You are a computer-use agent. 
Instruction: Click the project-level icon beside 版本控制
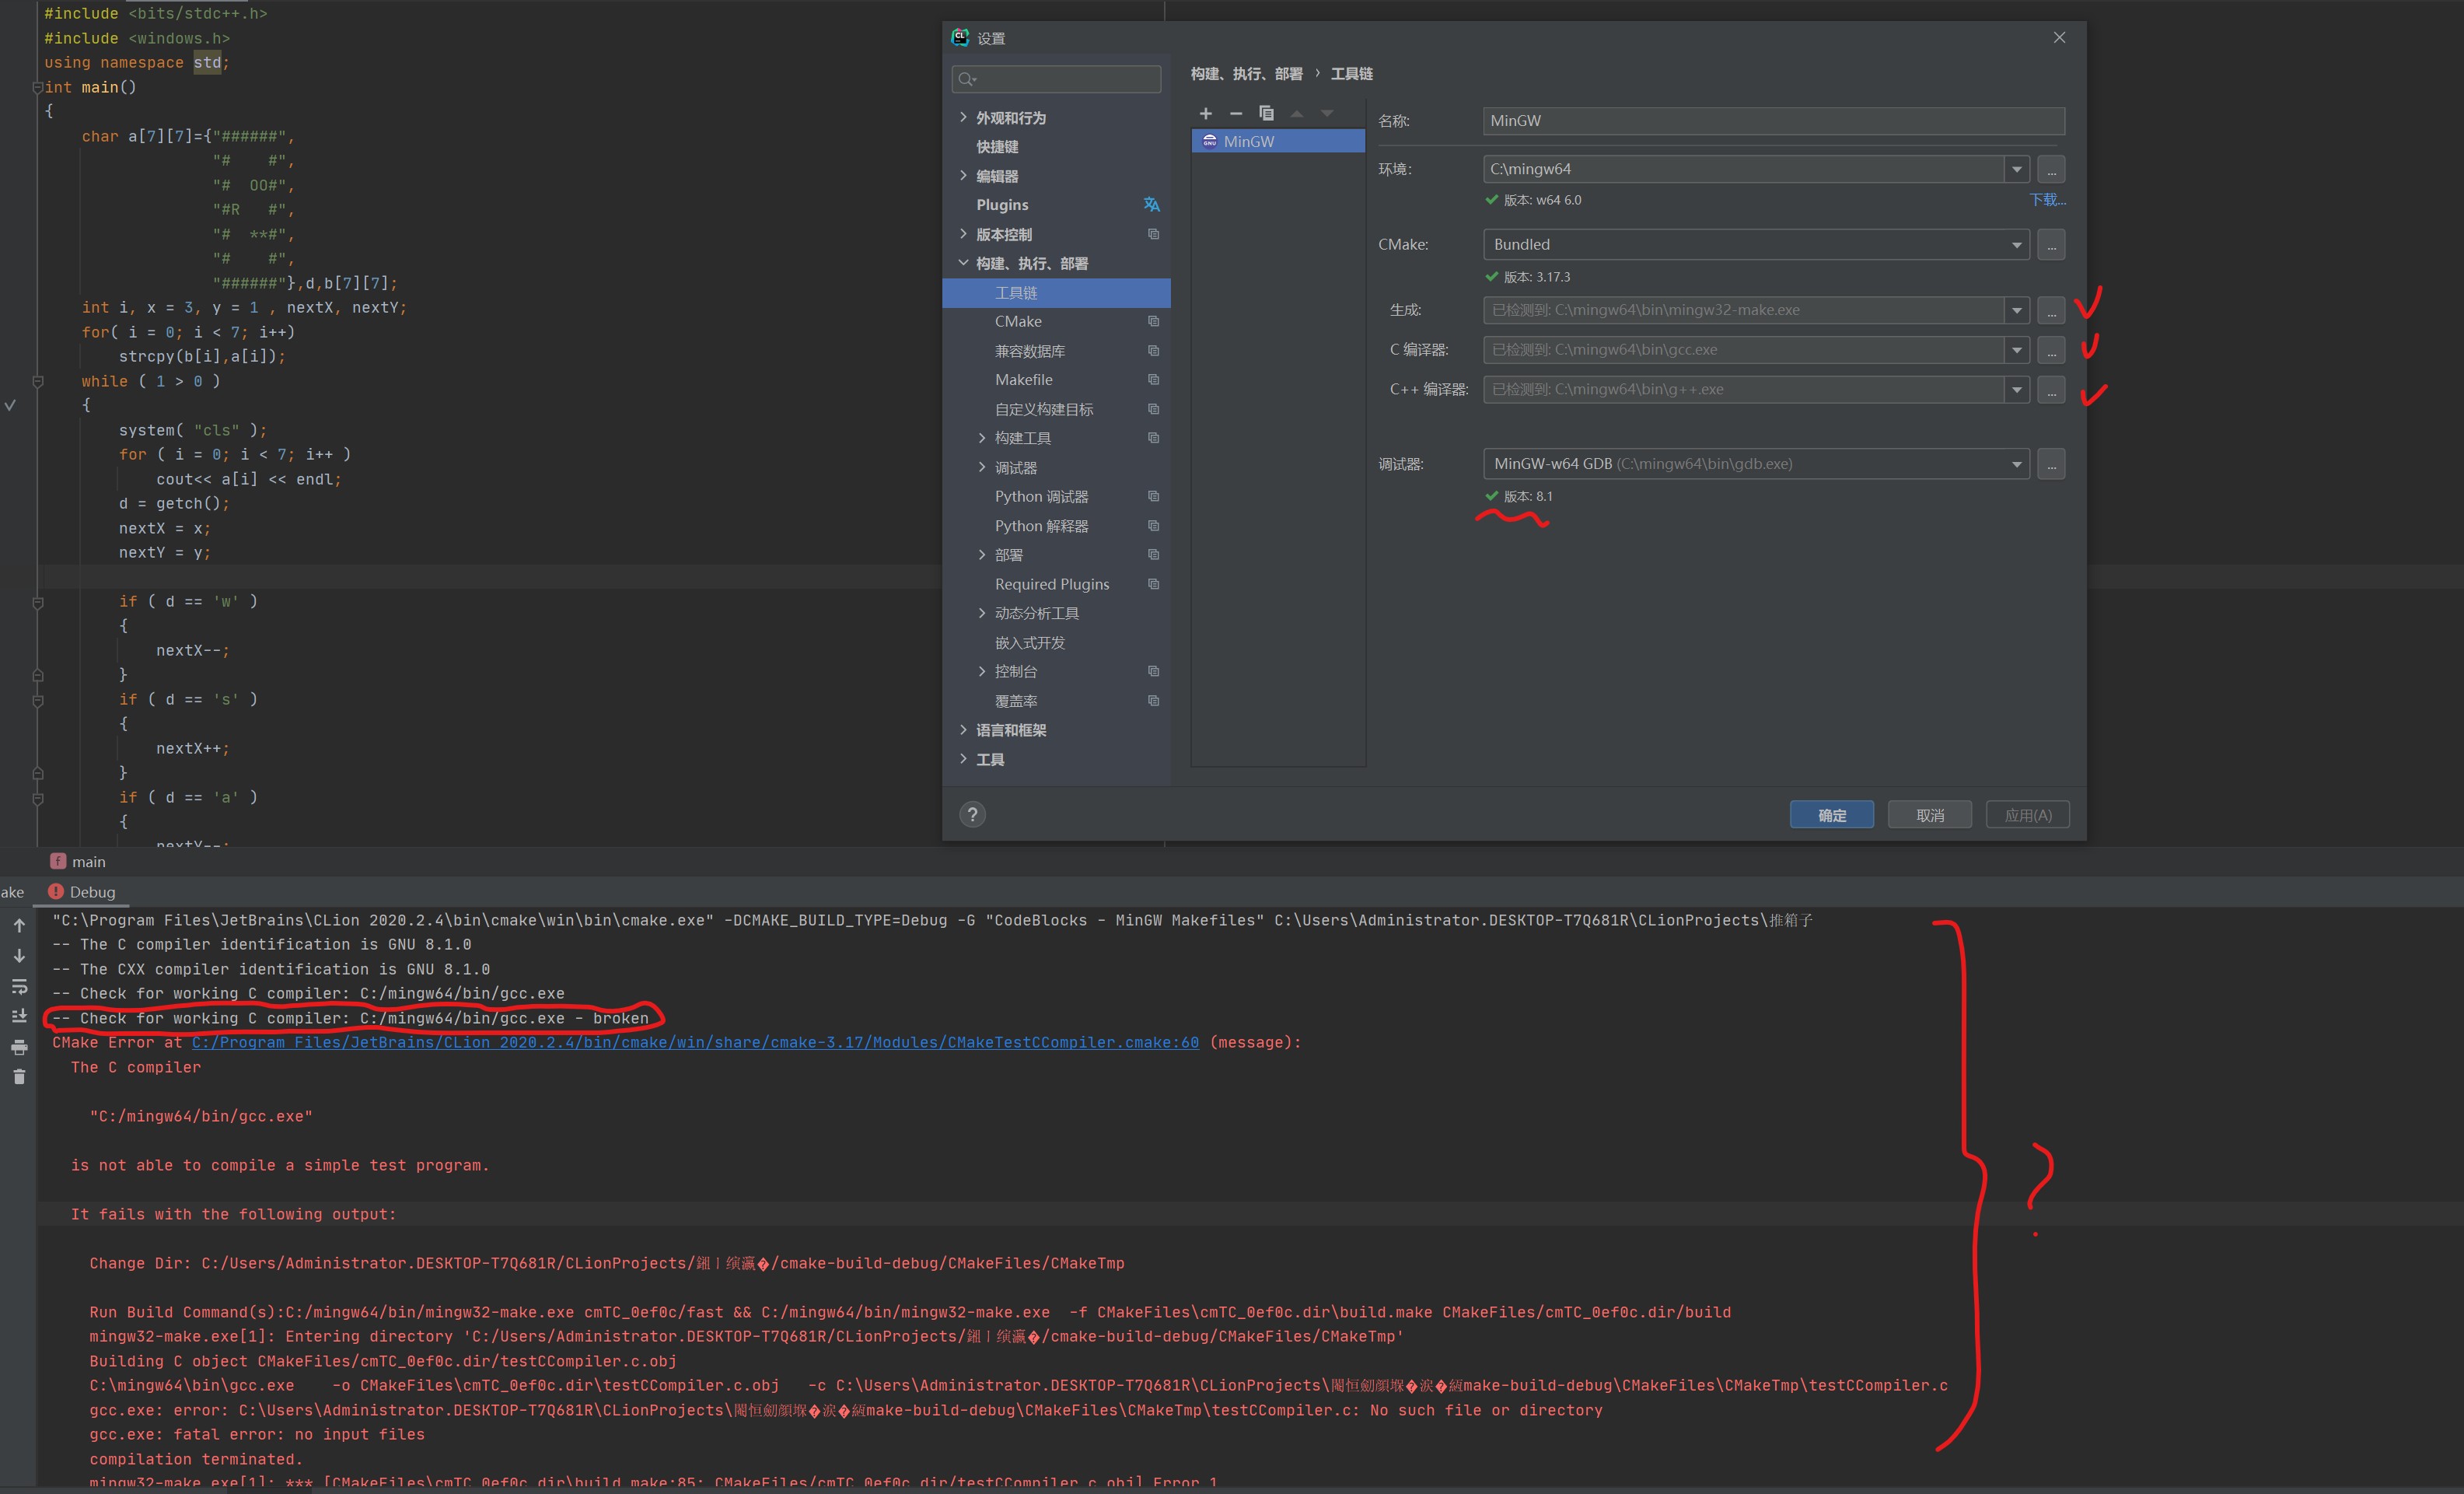click(x=1153, y=234)
